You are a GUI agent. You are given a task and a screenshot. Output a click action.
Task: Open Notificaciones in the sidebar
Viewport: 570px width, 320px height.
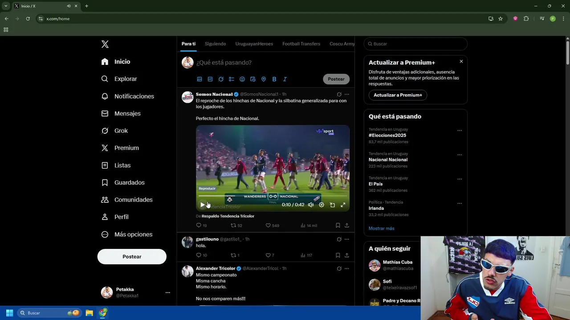point(127,96)
